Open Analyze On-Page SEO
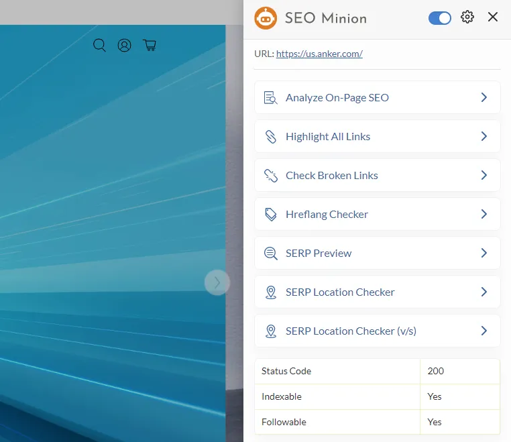The image size is (511, 442). coord(377,97)
